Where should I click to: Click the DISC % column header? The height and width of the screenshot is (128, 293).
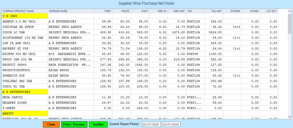click(158, 11)
